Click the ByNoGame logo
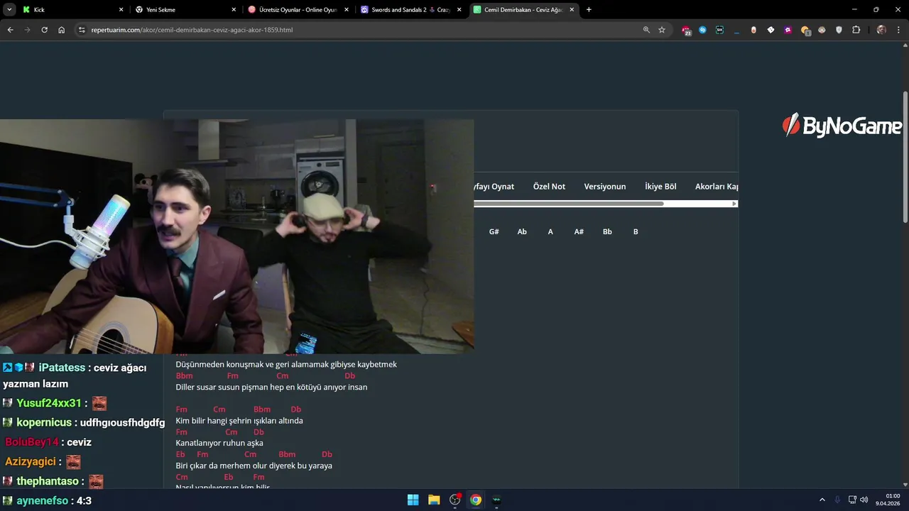The height and width of the screenshot is (511, 909). point(842,126)
